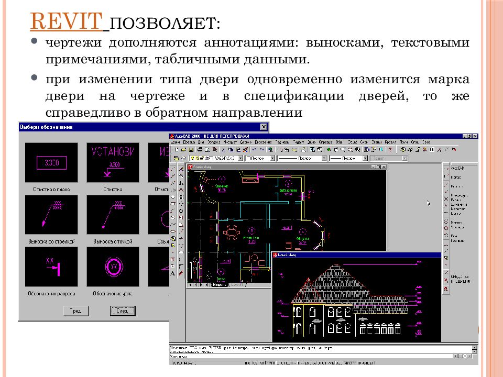Select the Text tool marked with letter A
Viewport: 503px width, 377px height.
(173, 273)
